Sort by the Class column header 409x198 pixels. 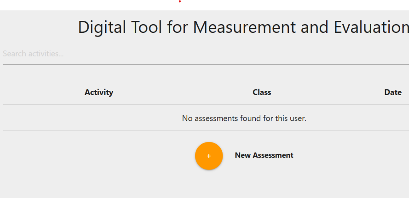point(262,92)
